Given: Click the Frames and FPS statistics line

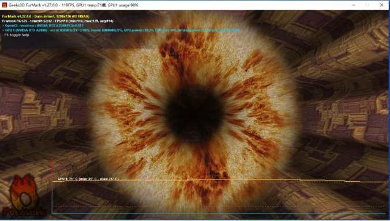Looking at the screenshot, I should click(58, 21).
